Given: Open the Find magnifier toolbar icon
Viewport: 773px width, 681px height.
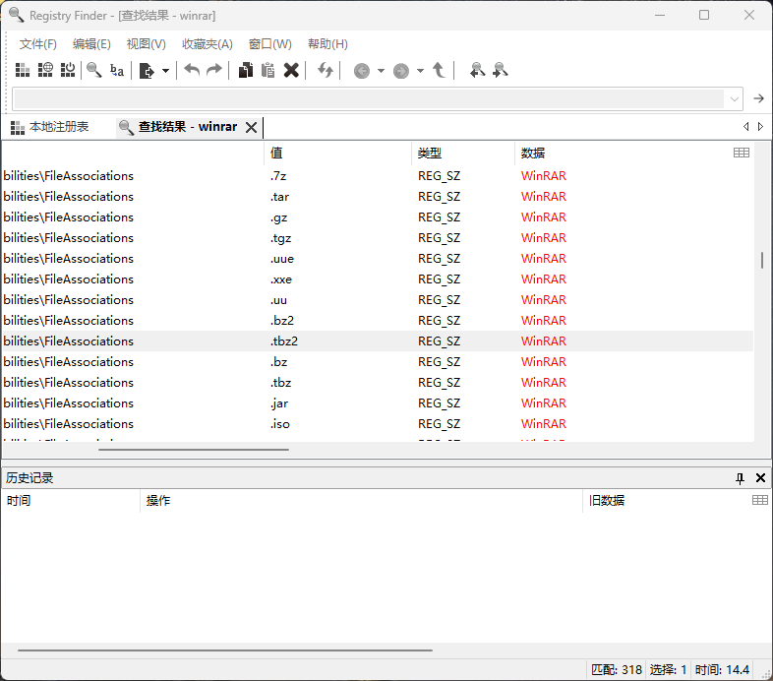Looking at the screenshot, I should 93,70.
